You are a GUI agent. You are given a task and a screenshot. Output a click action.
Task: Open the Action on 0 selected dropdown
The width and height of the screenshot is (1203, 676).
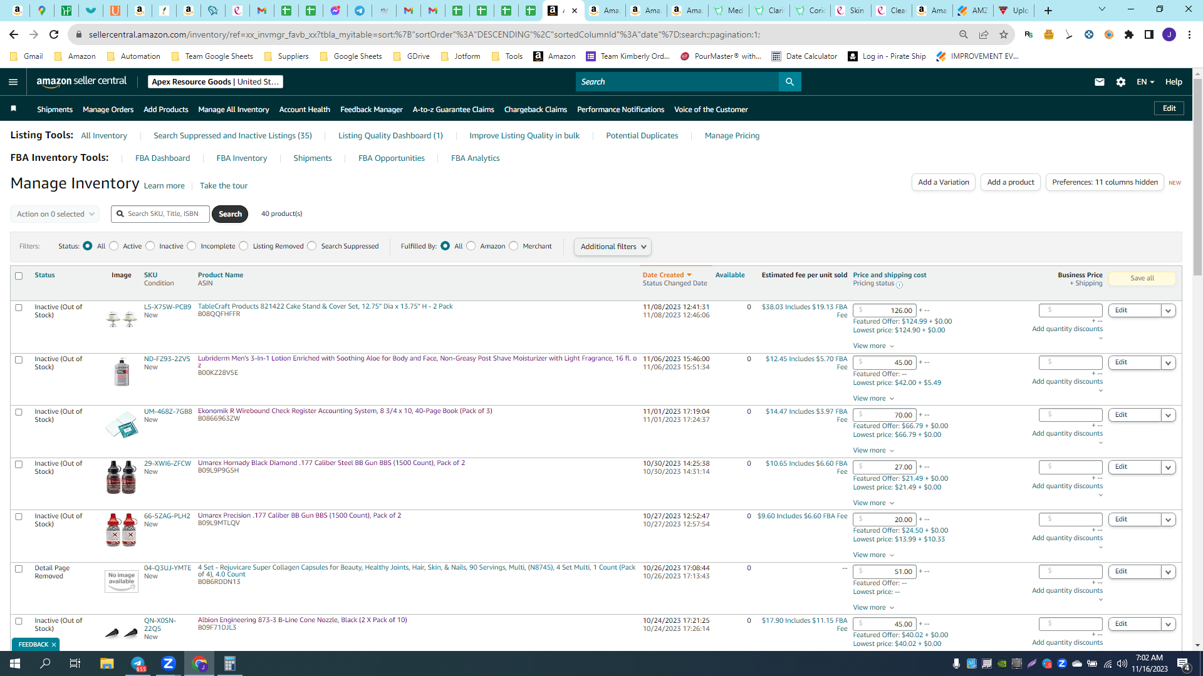coord(55,214)
